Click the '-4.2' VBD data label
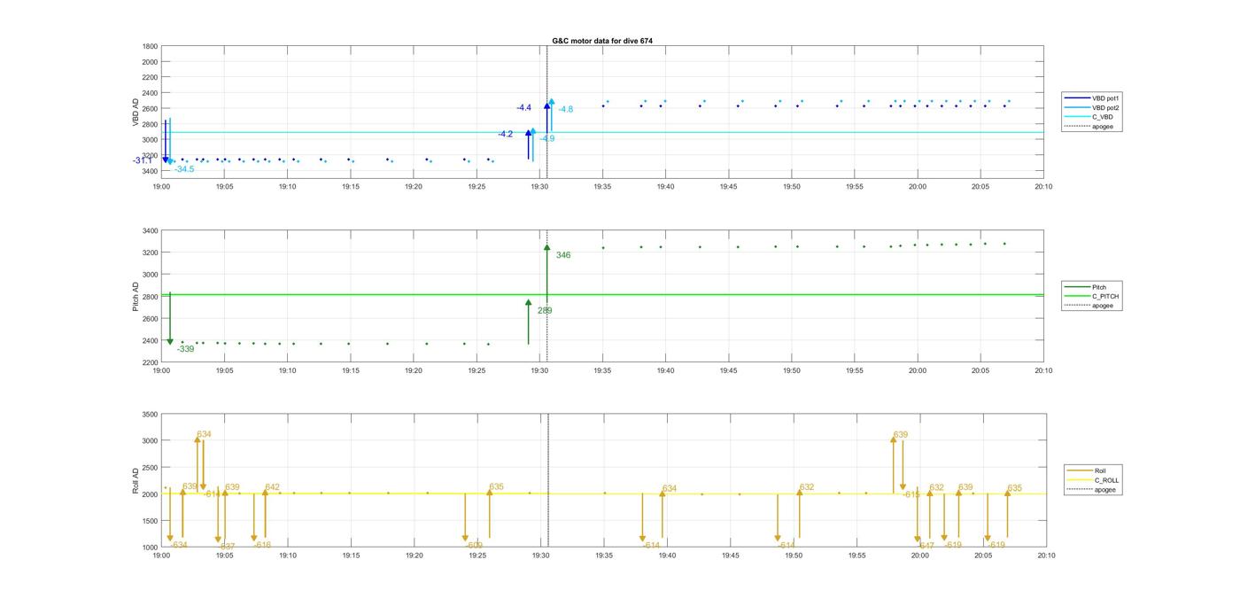This screenshot has height=614, width=1240. coord(506,135)
